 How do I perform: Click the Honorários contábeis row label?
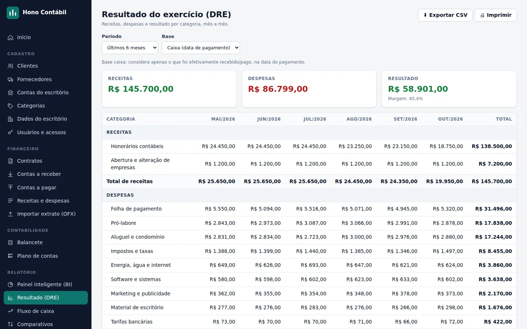pyautogui.click(x=137, y=146)
